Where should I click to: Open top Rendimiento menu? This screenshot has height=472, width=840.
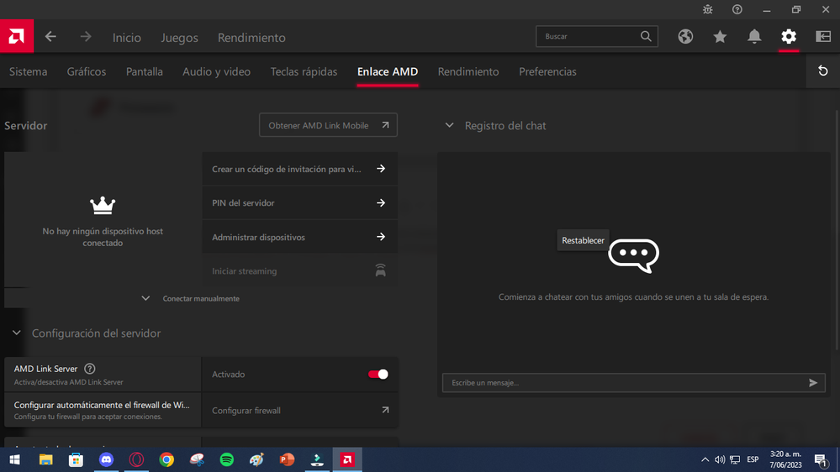tap(251, 38)
